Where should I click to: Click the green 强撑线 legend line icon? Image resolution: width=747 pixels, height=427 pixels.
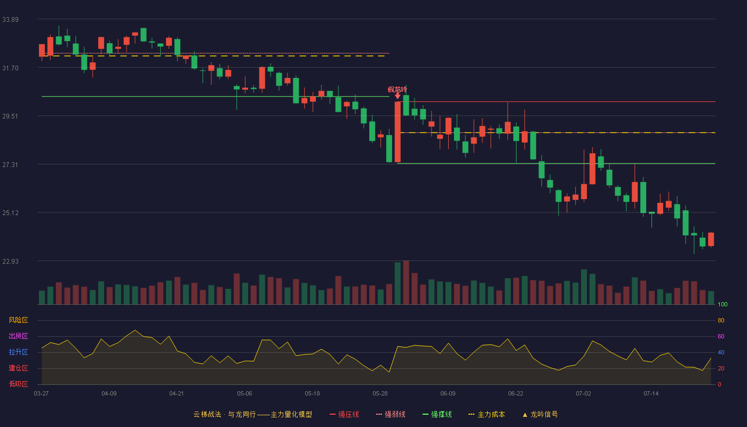(x=425, y=414)
